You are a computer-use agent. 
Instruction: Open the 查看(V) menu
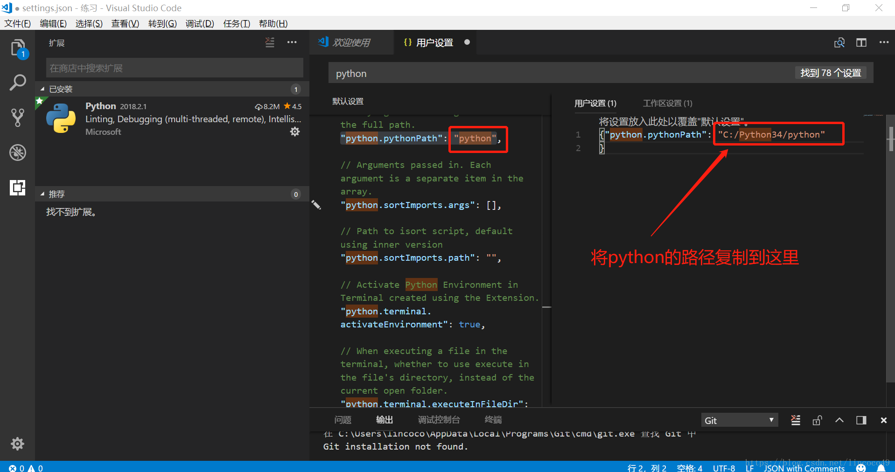click(x=125, y=23)
